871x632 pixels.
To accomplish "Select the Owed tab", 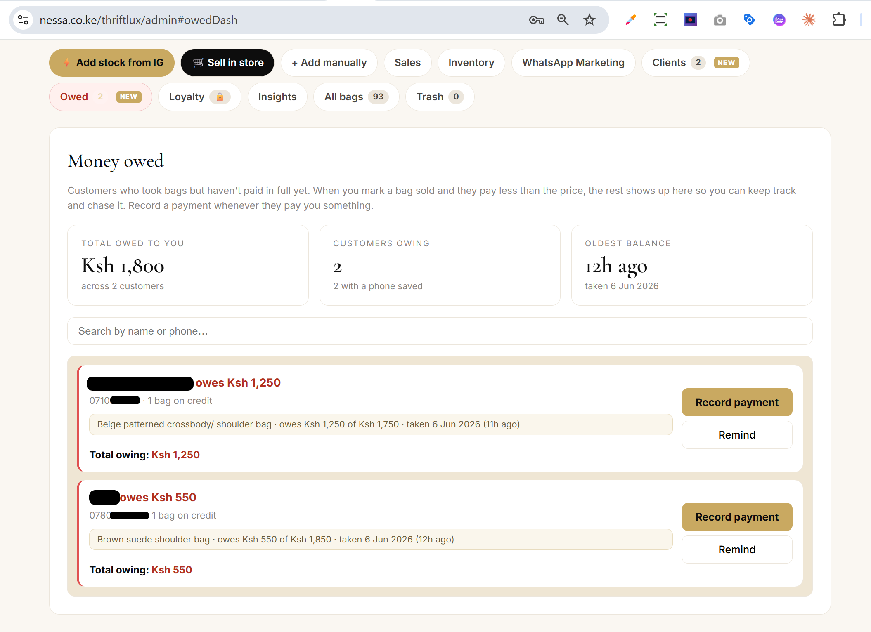I will pos(101,97).
